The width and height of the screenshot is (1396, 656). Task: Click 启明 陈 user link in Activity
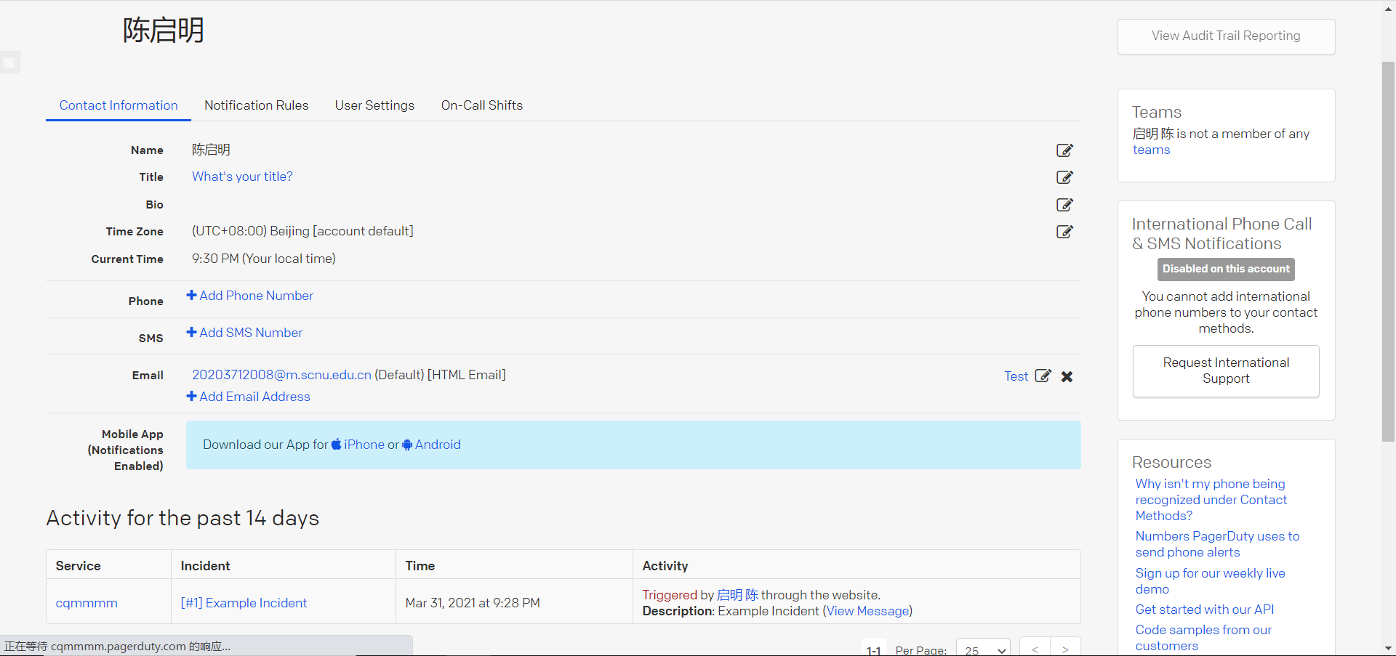(x=737, y=595)
